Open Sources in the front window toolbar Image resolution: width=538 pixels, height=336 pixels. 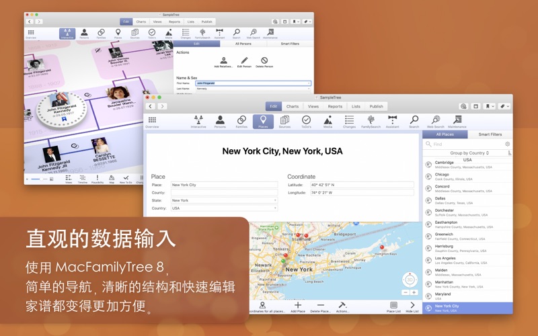pos(284,122)
